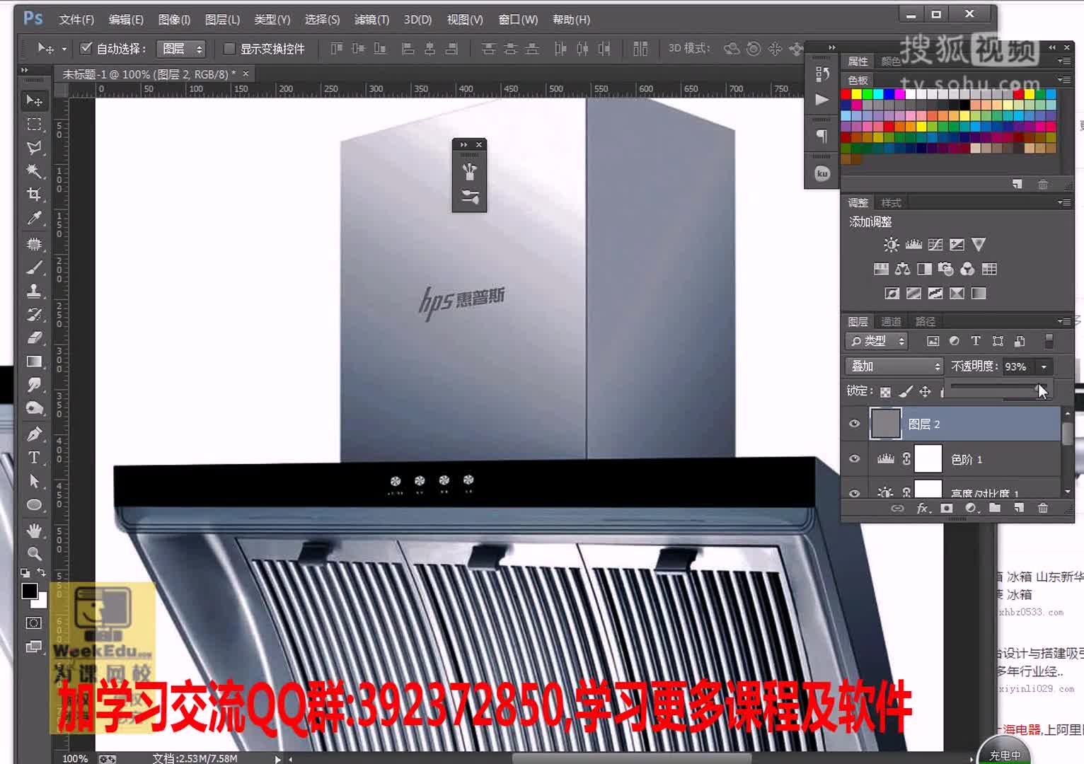Hide the 色阶 1 adjustment layer

tap(855, 459)
